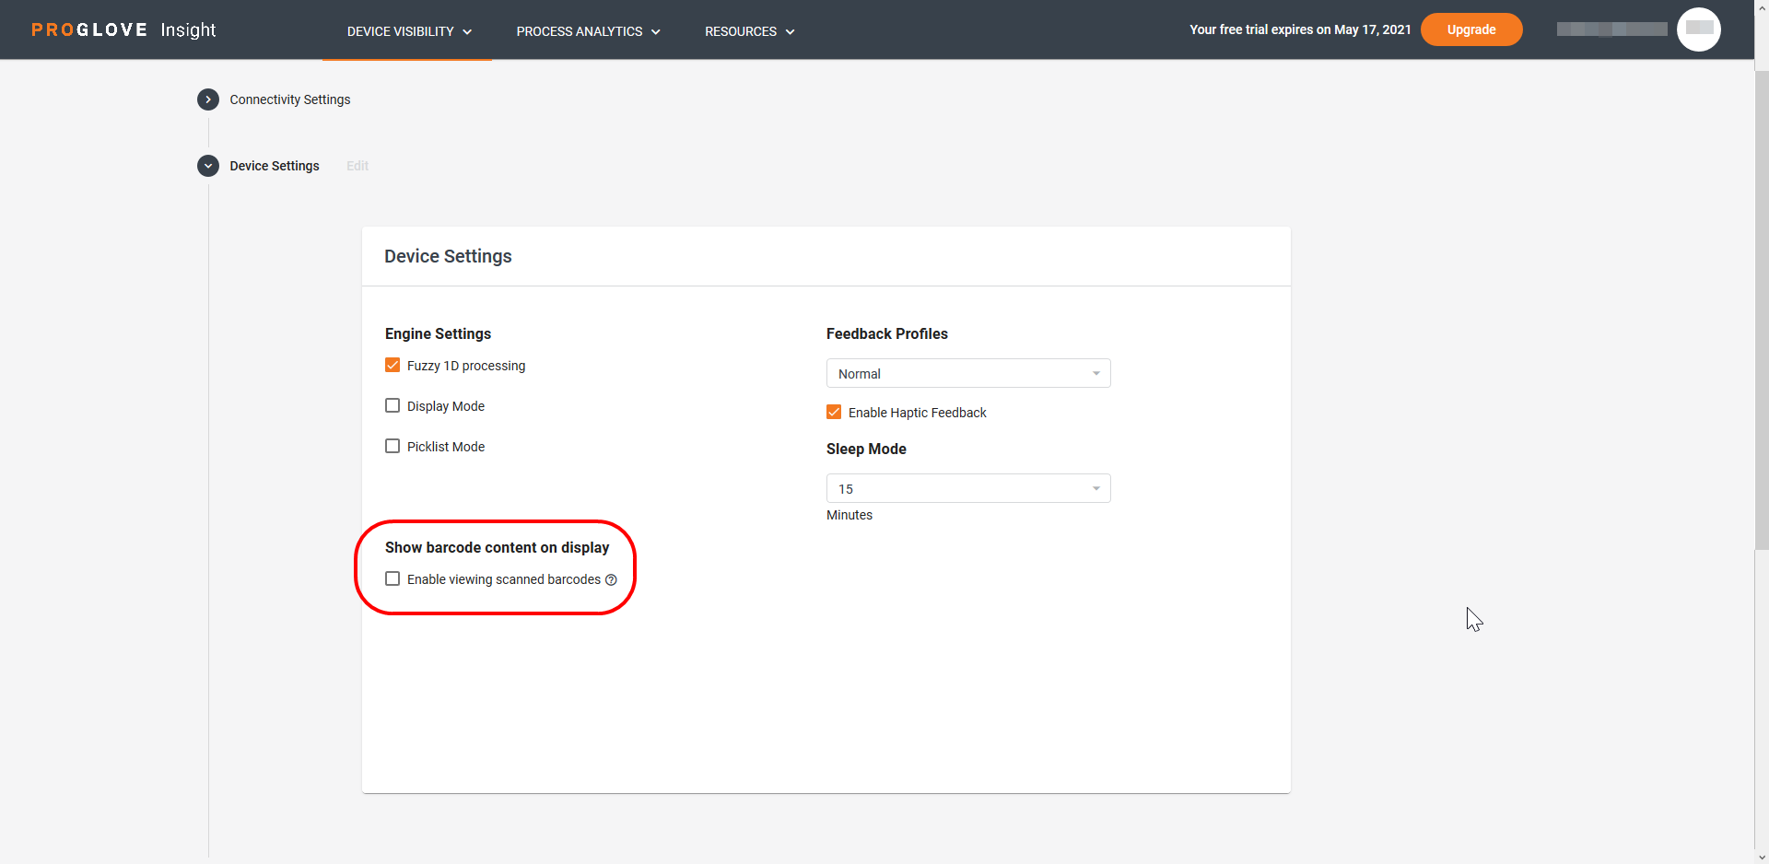Open the Process Analytics menu

click(x=588, y=31)
